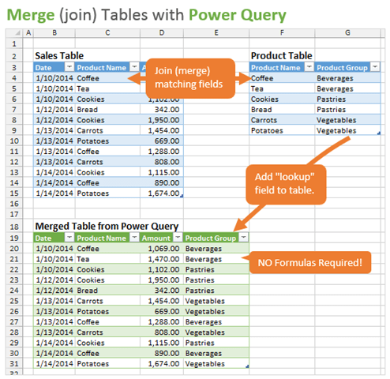The image size is (390, 379).
Task: Select 'Vegetables' in Merged Table row 31
Action: (x=216, y=364)
